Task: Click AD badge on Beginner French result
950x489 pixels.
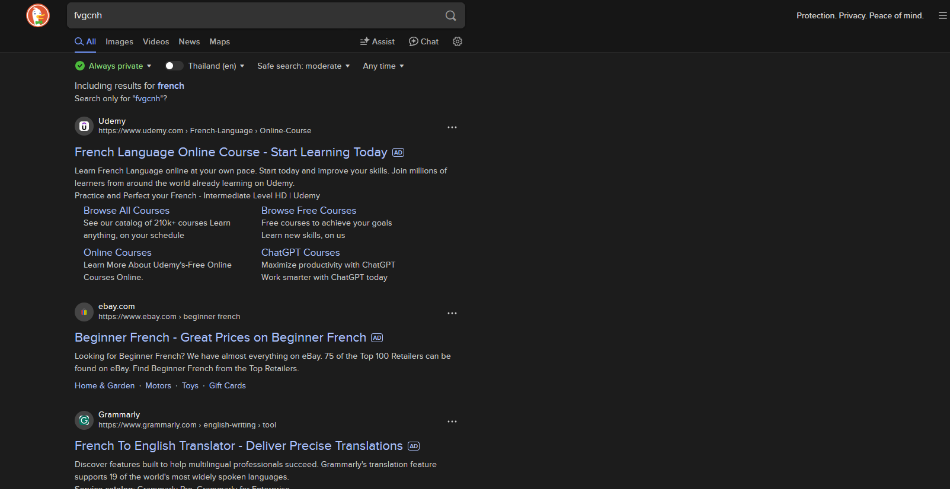Action: (x=377, y=338)
